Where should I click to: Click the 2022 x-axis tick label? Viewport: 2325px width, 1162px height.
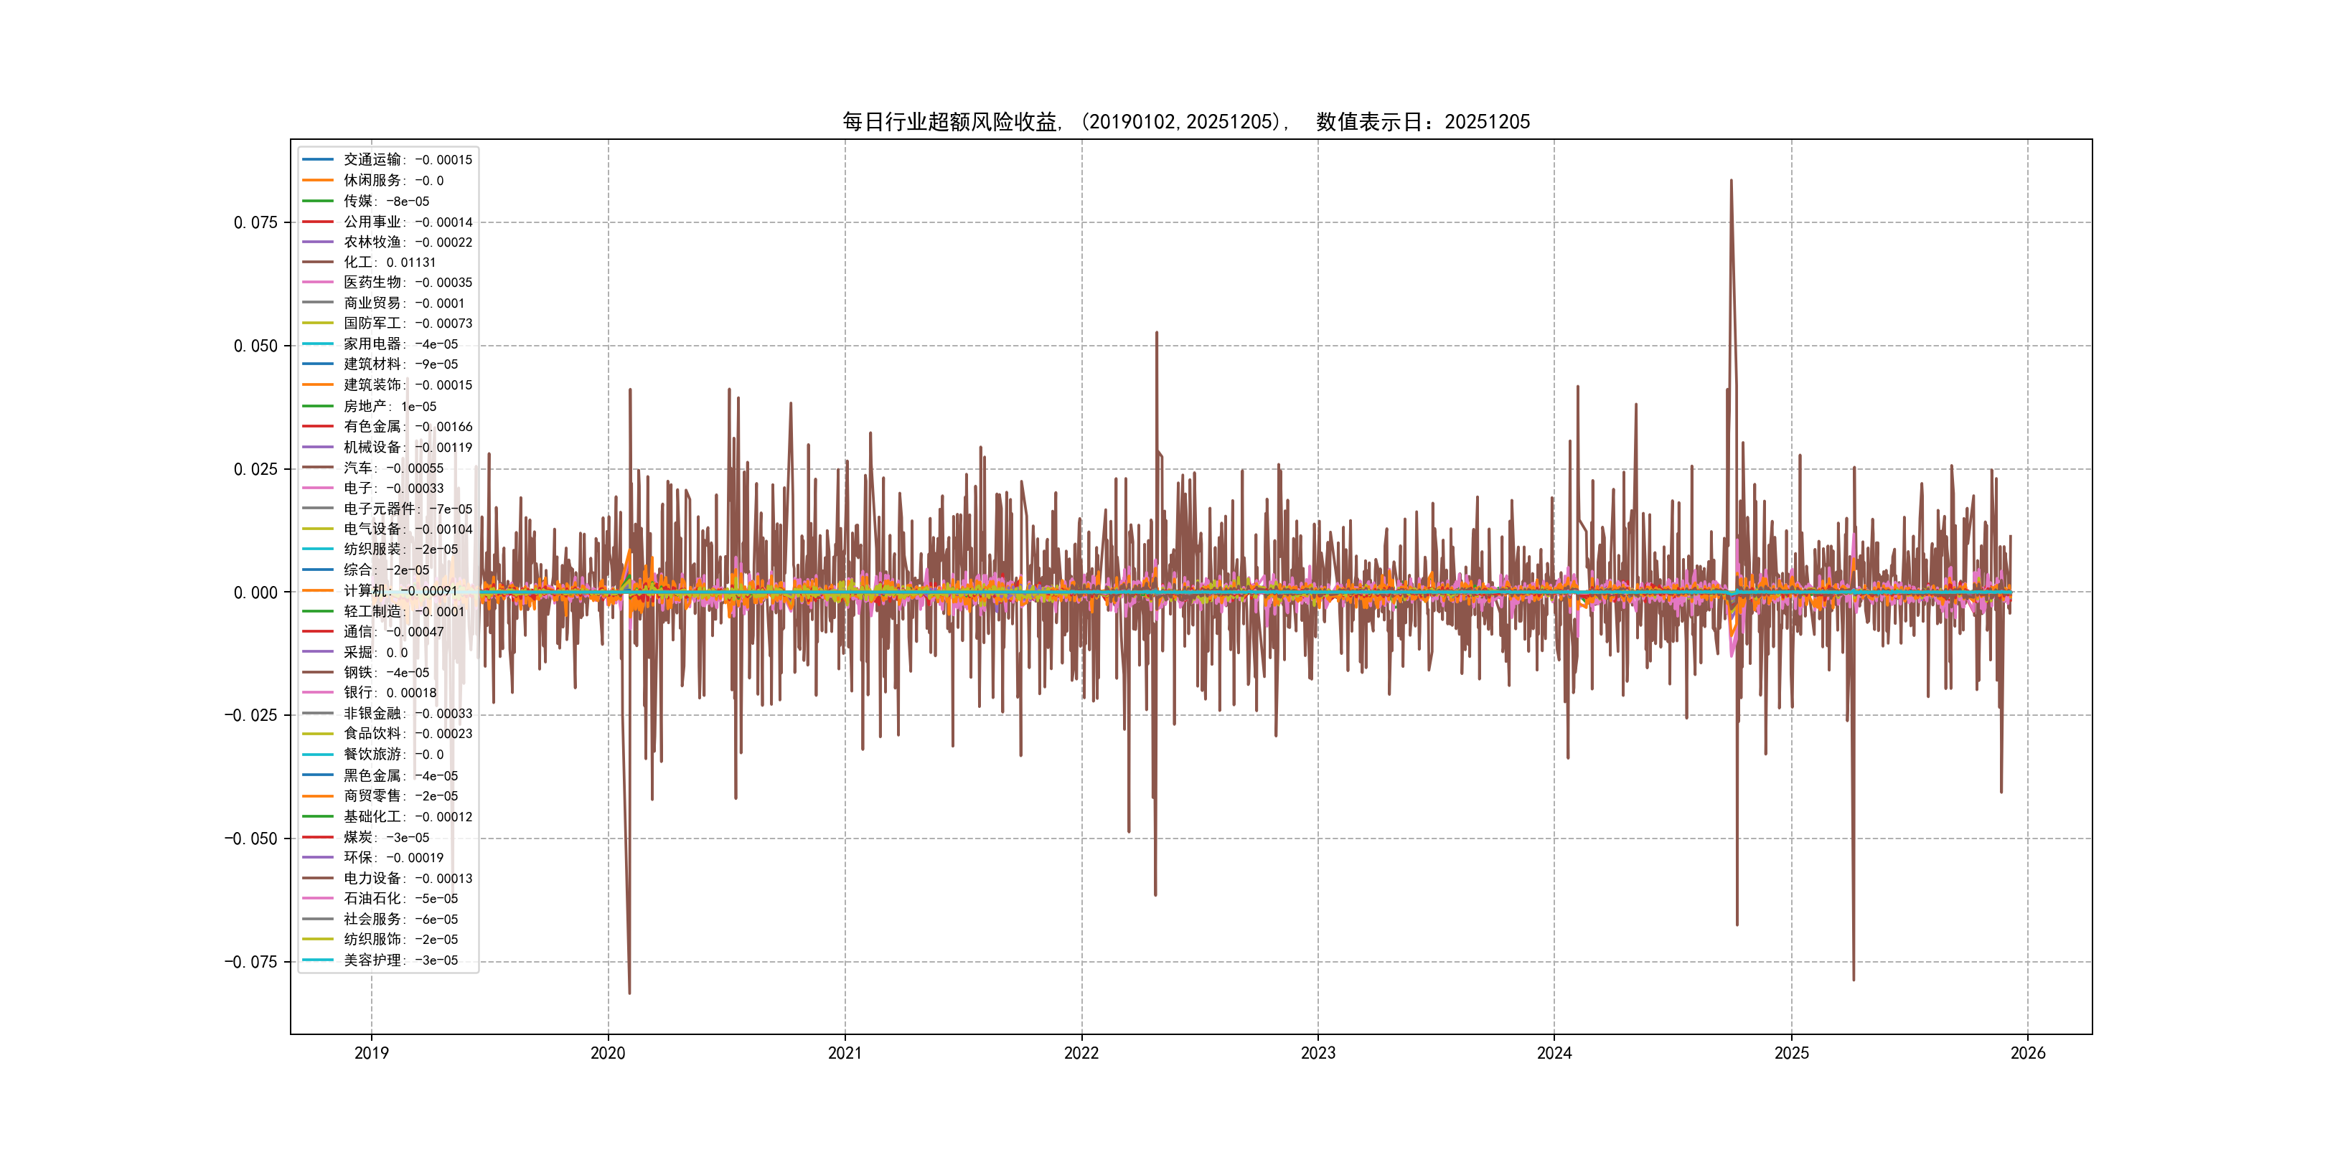coord(1081,1053)
